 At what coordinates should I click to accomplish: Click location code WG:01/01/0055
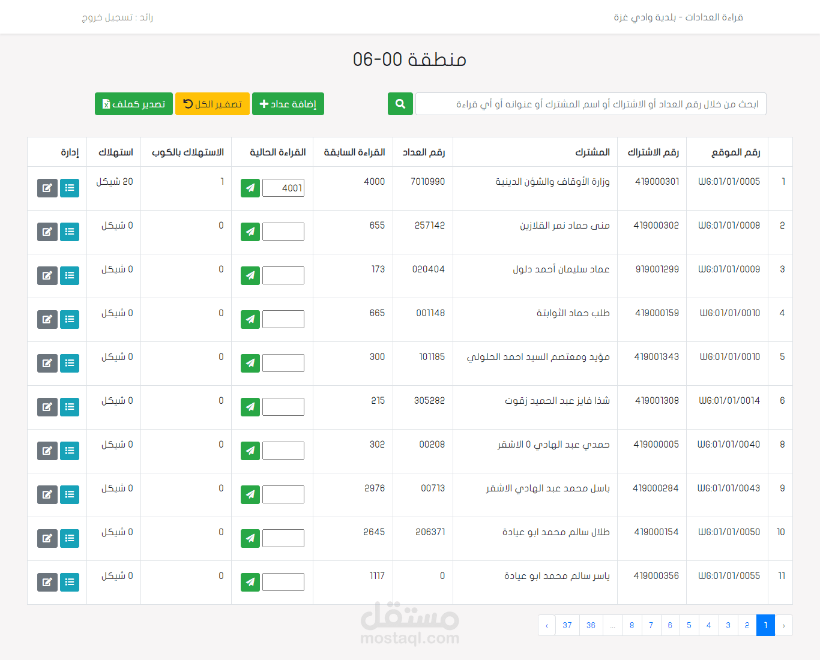[x=729, y=576]
